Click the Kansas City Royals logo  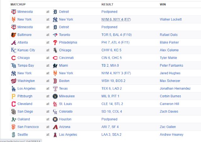coord(14,50)
